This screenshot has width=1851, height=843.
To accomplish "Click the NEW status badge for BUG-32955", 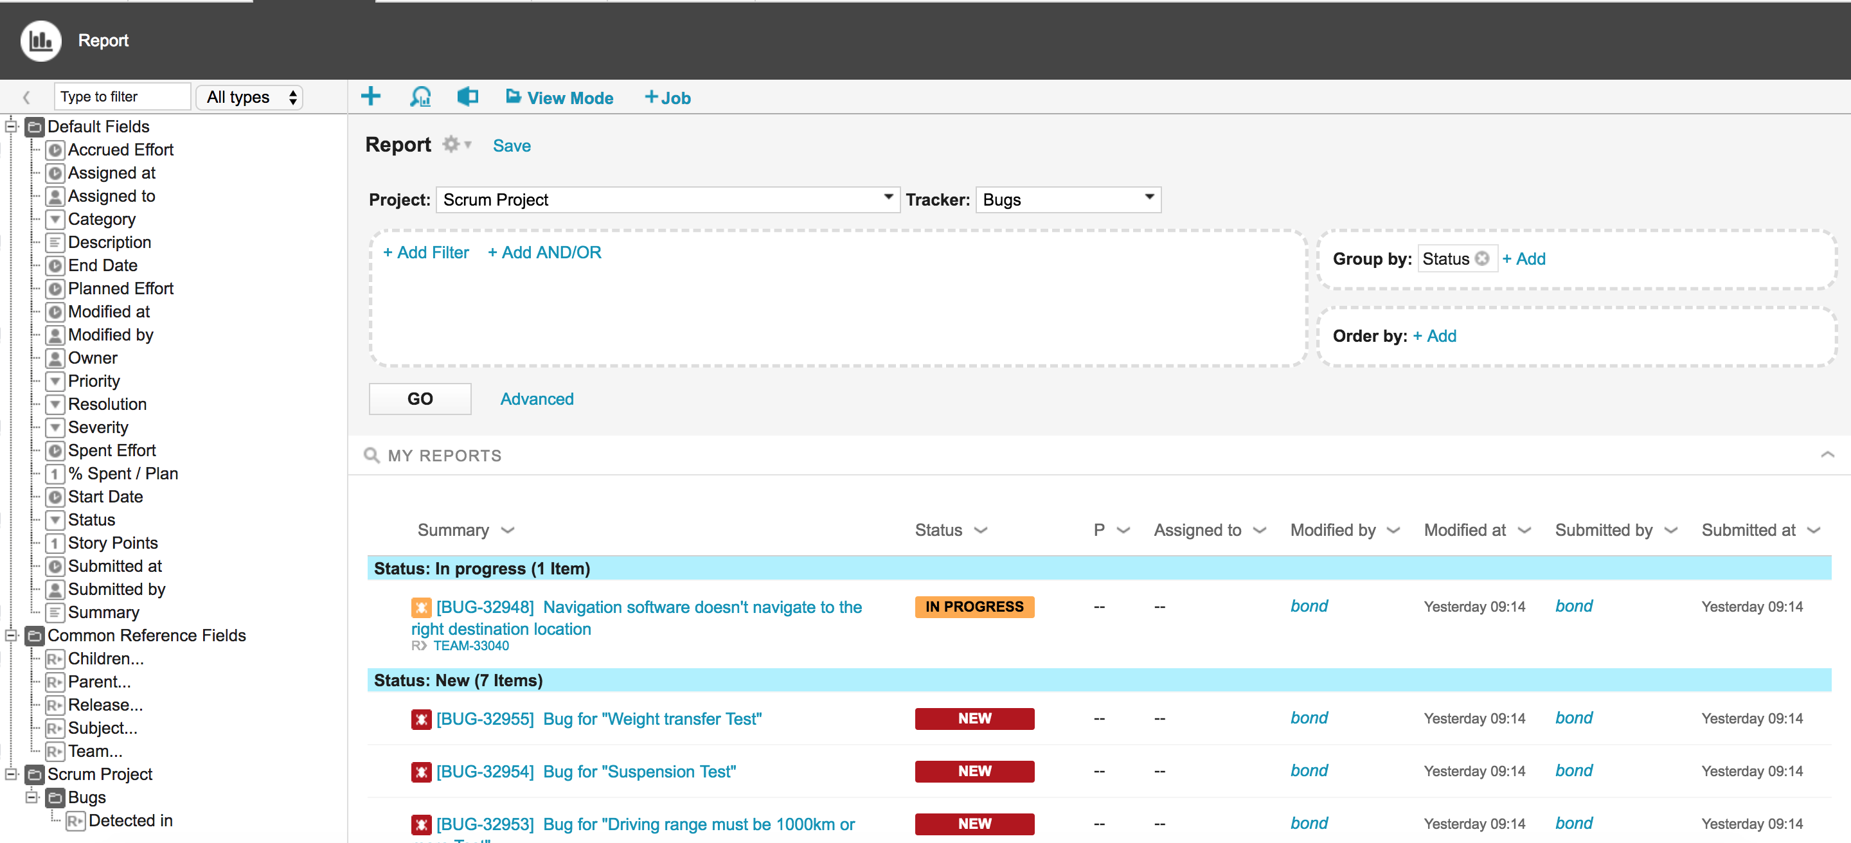I will (x=974, y=720).
